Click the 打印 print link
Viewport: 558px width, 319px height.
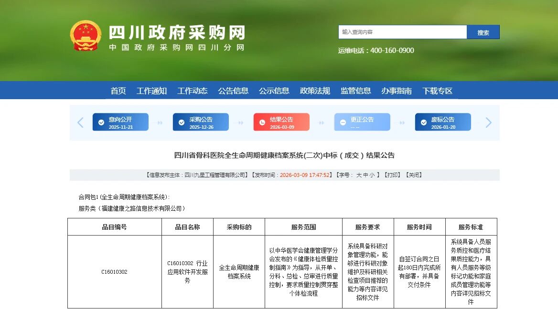click(x=393, y=175)
